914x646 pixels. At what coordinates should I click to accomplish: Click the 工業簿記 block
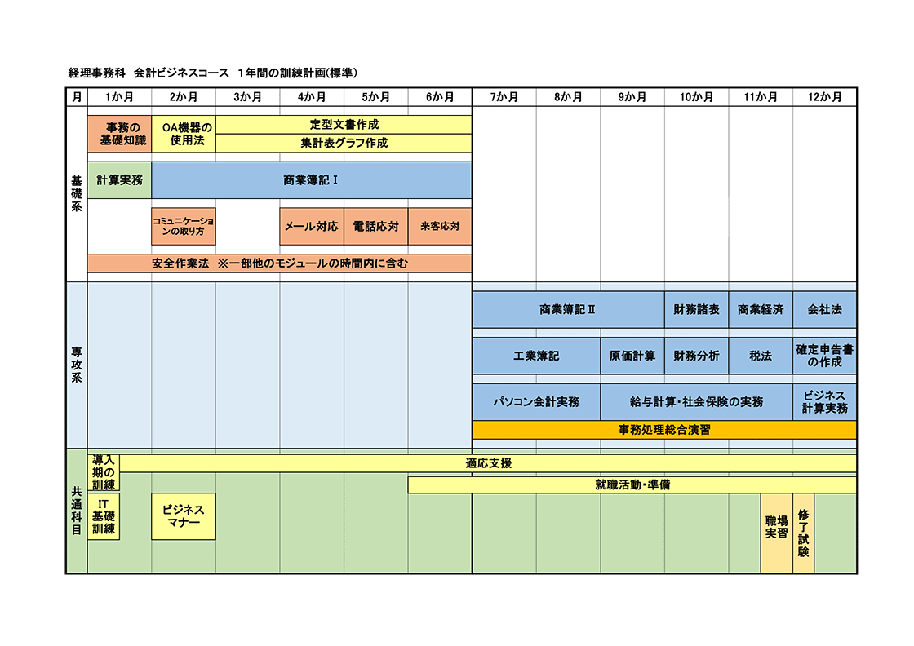(536, 356)
